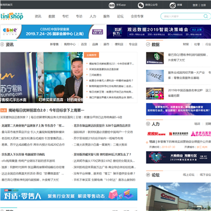Open 人力 in the main navigation
The image size is (211, 211).
click(93, 16)
